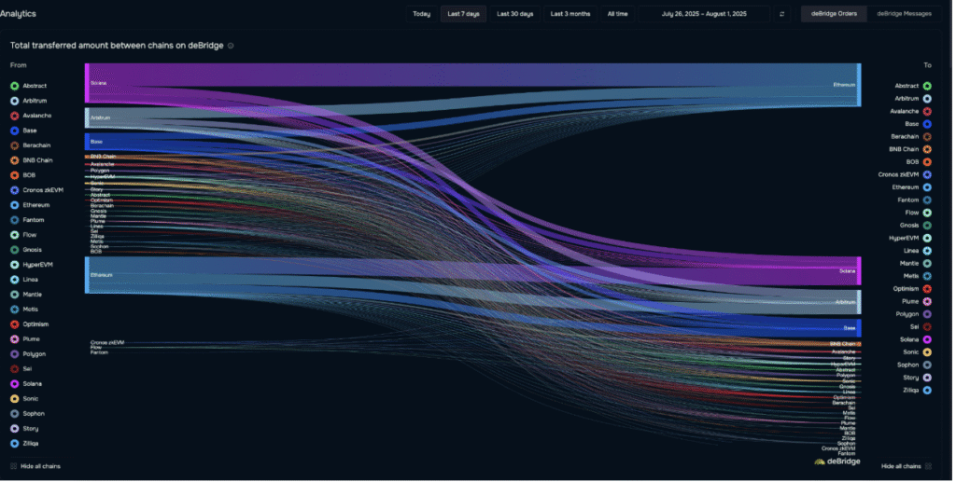Open the July 26 – August 1 date picker
This screenshot has height=482, width=956.
click(706, 14)
